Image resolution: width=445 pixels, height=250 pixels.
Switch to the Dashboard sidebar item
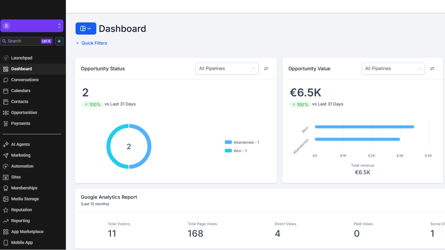pyautogui.click(x=21, y=69)
